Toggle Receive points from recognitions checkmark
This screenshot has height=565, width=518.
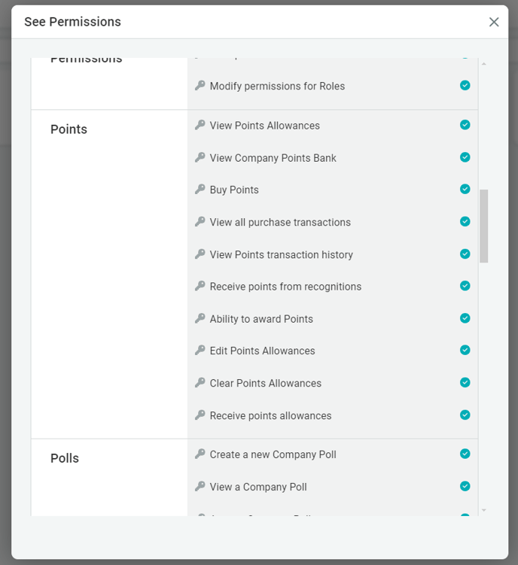click(x=465, y=286)
